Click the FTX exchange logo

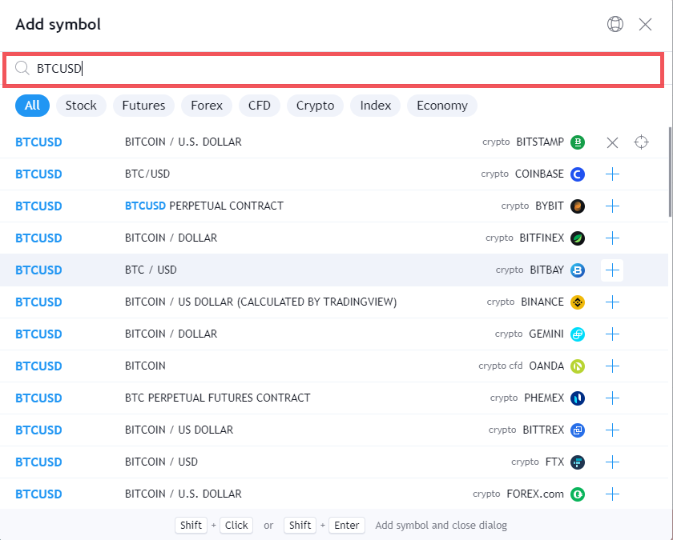pos(578,462)
